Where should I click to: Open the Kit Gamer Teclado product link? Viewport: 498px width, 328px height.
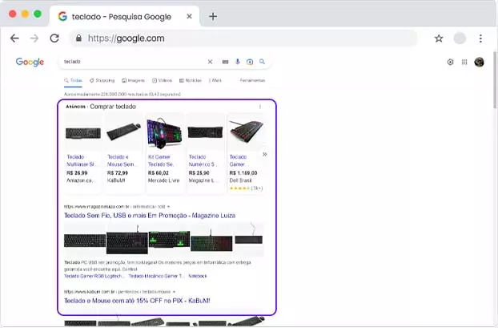(x=162, y=160)
